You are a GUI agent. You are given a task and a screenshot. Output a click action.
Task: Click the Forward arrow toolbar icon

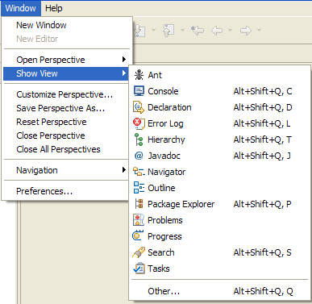point(246,31)
